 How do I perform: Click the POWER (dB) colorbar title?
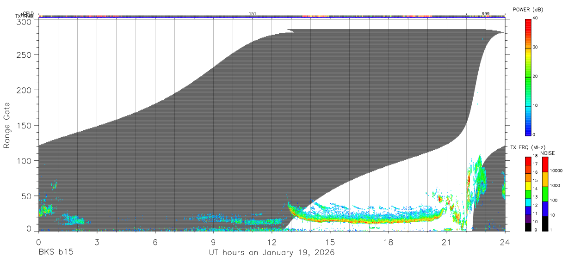528,10
